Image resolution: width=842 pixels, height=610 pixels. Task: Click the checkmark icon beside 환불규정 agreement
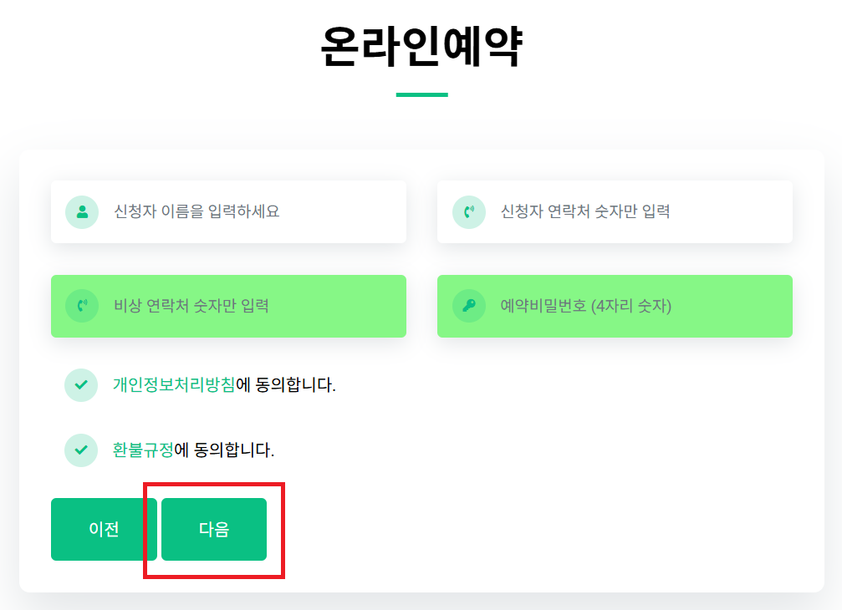tap(80, 450)
